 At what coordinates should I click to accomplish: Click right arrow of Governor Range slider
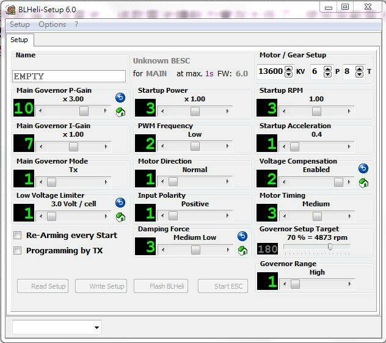tap(349, 284)
